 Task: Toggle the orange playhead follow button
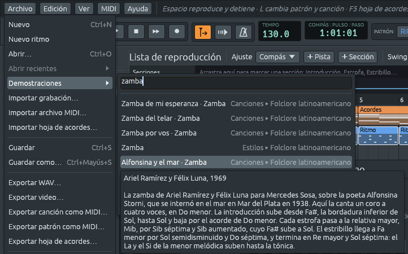point(203,32)
